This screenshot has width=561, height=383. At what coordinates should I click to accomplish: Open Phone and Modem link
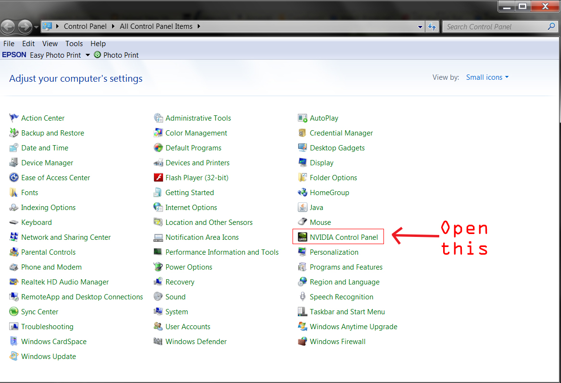tap(51, 267)
